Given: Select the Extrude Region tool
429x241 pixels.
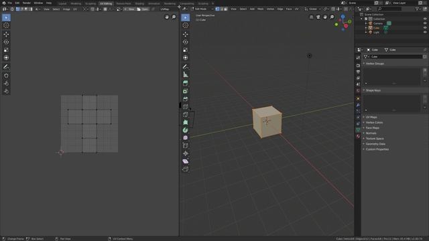Looking at the screenshot, I should click(185, 83).
